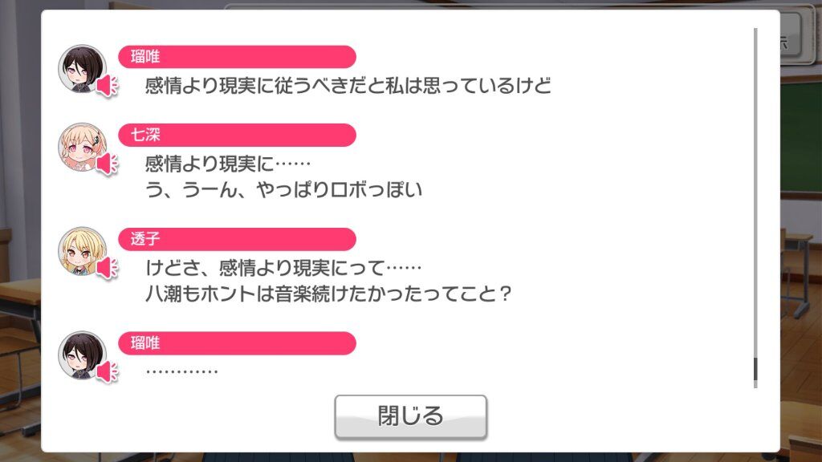Click upper part of log scrollbar track
Image resolution: width=822 pixels, height=462 pixels.
click(755, 131)
